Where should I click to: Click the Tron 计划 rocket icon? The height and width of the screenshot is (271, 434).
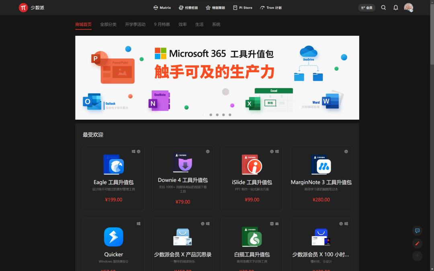pyautogui.click(x=263, y=7)
